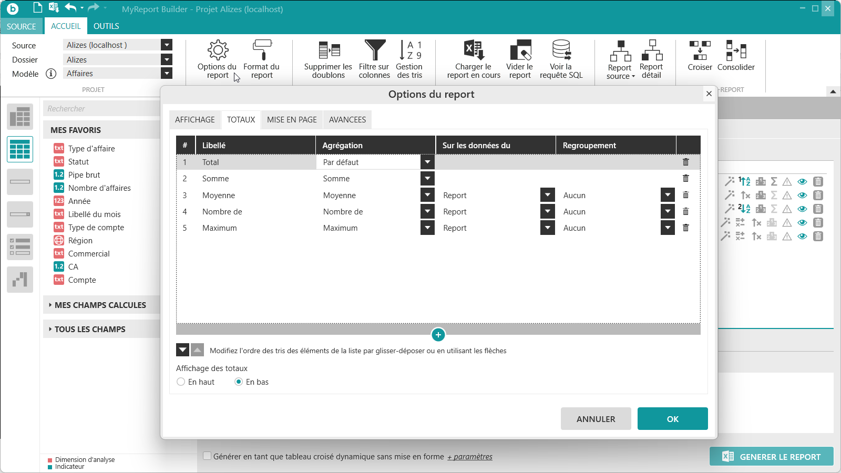Select the En bas radio button

(239, 382)
